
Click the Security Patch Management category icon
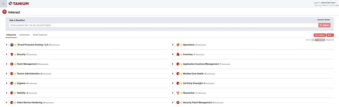point(178,103)
